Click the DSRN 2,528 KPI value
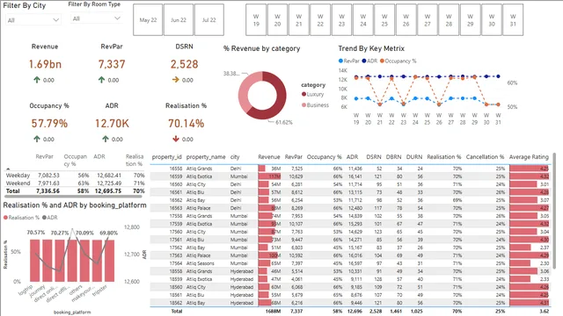563x316 pixels. pyautogui.click(x=184, y=64)
